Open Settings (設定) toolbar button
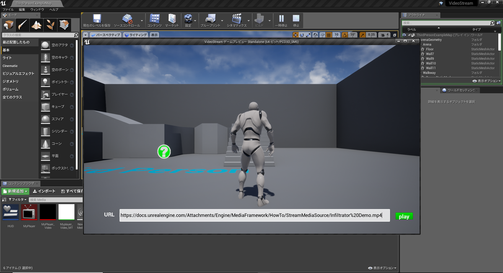This screenshot has height=273, width=503. [188, 21]
